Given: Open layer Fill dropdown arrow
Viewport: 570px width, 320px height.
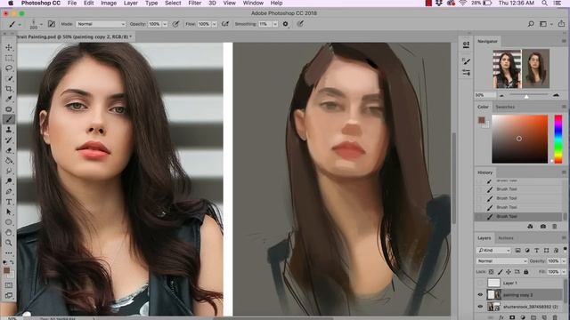Looking at the screenshot, I should (x=564, y=272).
